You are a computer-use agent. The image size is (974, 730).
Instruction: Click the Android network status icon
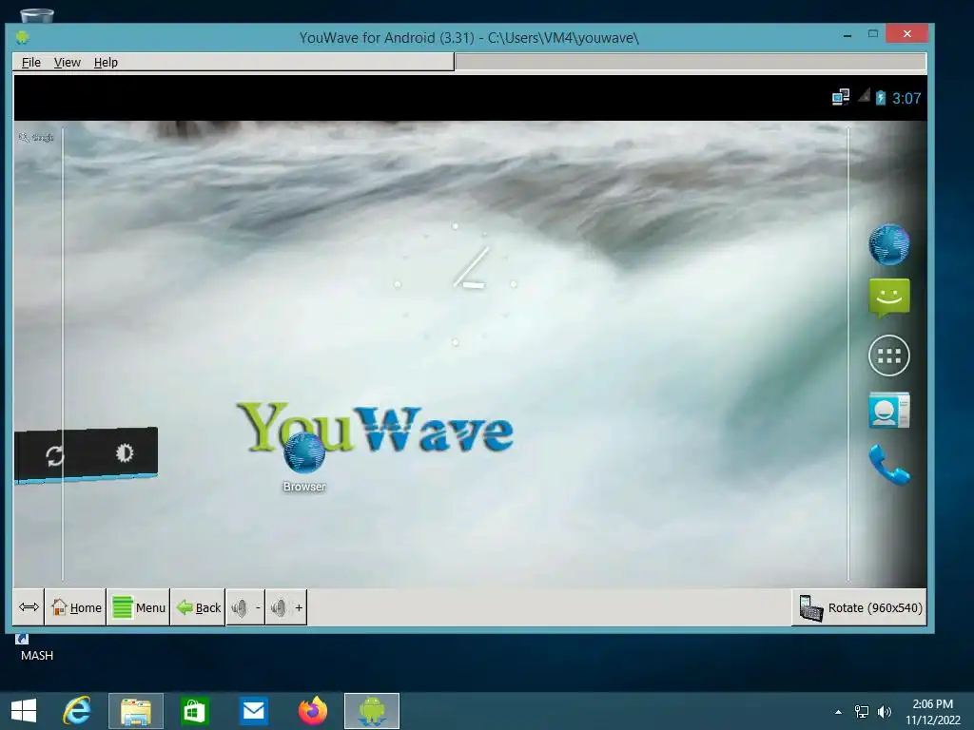pyautogui.click(x=841, y=98)
